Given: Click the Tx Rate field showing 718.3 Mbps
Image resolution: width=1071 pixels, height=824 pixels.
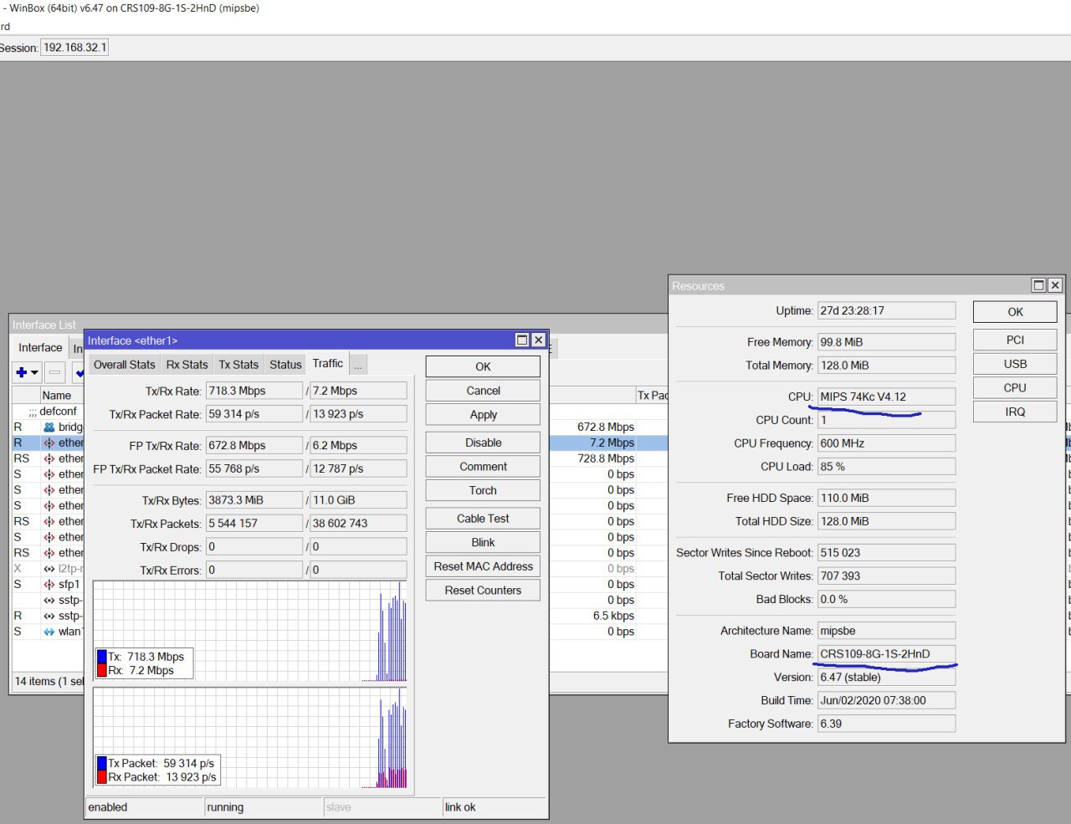Looking at the screenshot, I should click(x=254, y=391).
